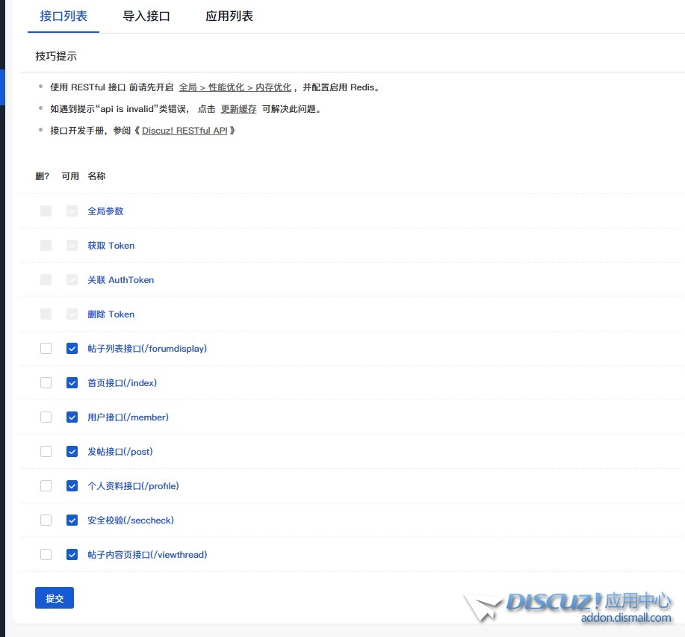Open the 导入接口 tab

click(x=146, y=16)
